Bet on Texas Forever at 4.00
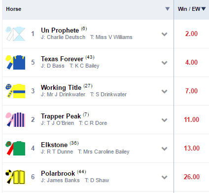 (x=191, y=62)
